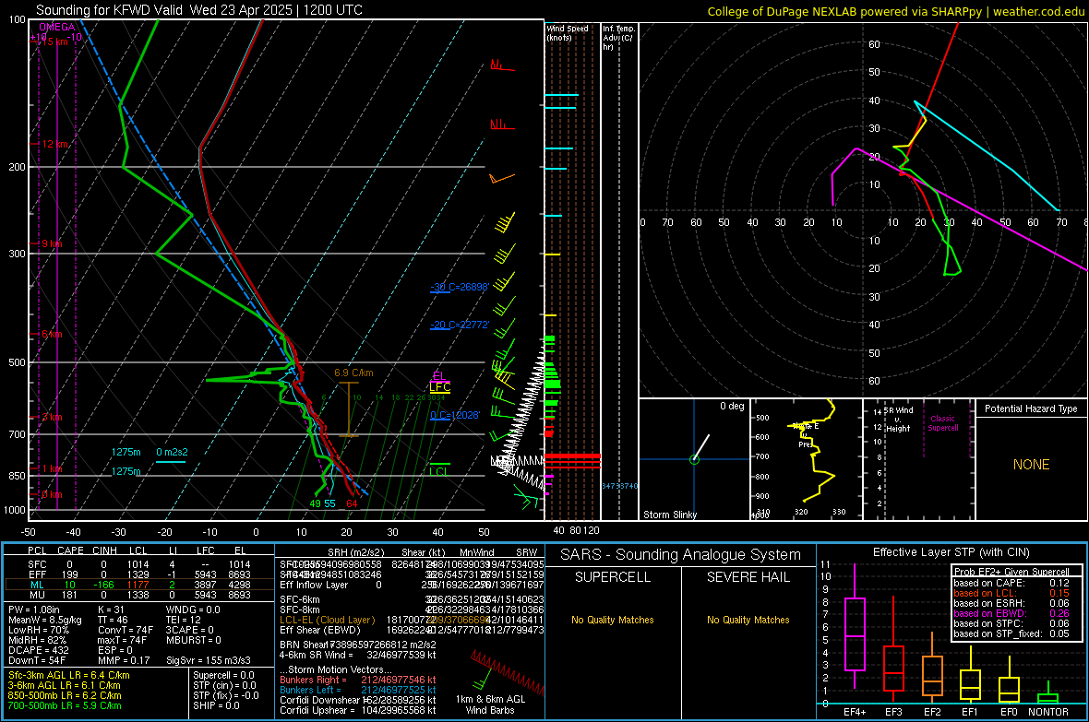Viewport: 1089px width, 722px height.
Task: Click the NONE hazard type value
Action: click(1031, 465)
